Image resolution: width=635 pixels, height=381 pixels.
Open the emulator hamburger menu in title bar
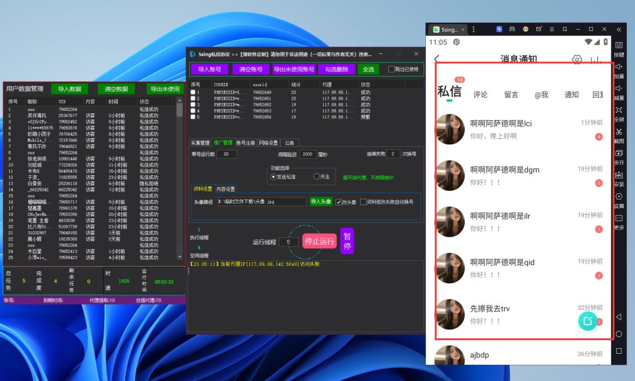click(551, 29)
